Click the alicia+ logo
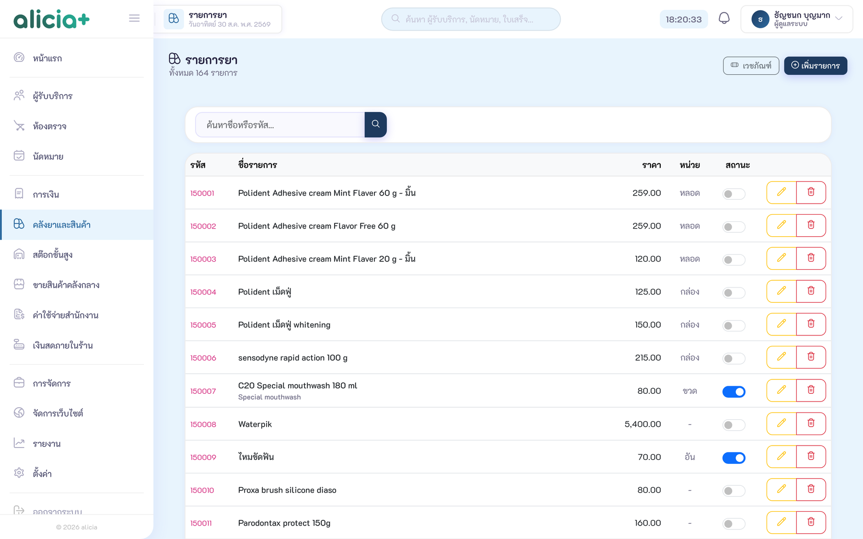 coord(51,19)
